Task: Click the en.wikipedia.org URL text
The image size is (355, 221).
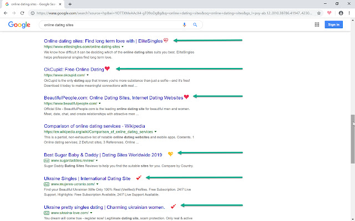Action: click(x=99, y=131)
